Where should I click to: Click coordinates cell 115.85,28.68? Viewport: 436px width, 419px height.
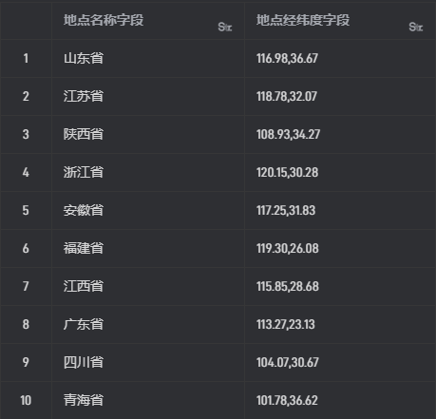340,286
